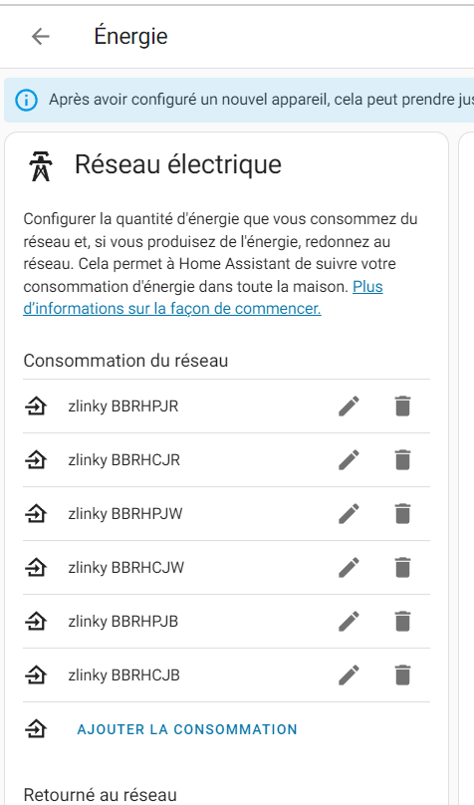Select the zlinky BBRHCJB row label
The image size is (474, 805).
[124, 675]
